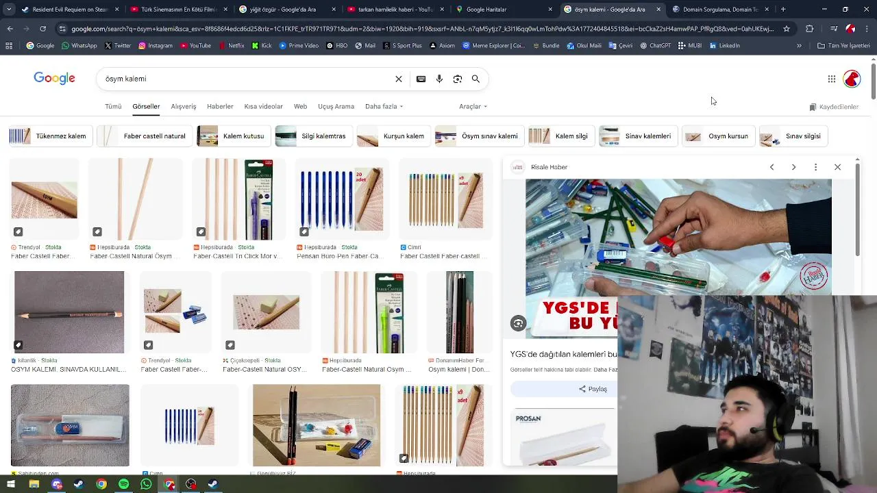Switch to the 'Haberler' tab
Viewport: 877px width, 493px height.
pyautogui.click(x=220, y=107)
